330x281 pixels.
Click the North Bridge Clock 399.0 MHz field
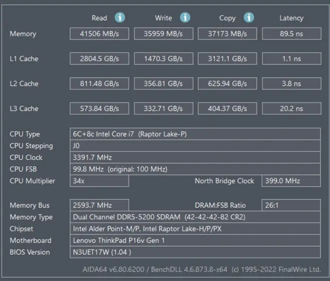point(291,181)
